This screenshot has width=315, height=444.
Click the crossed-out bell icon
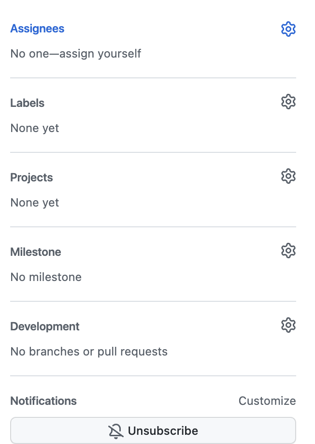pyautogui.click(x=115, y=431)
